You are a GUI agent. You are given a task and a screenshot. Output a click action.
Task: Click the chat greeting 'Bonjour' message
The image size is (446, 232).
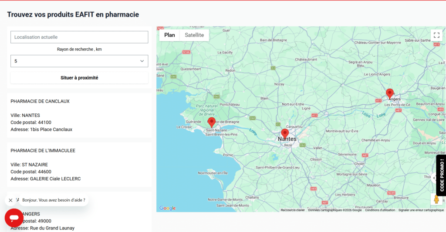54,200
